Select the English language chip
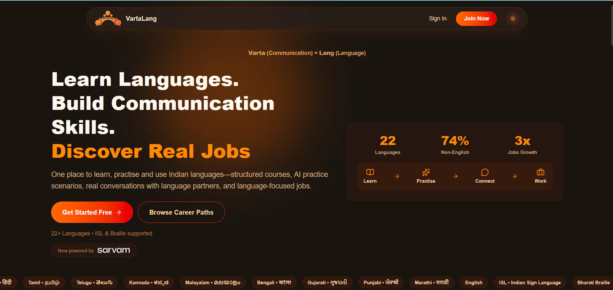 (x=474, y=283)
